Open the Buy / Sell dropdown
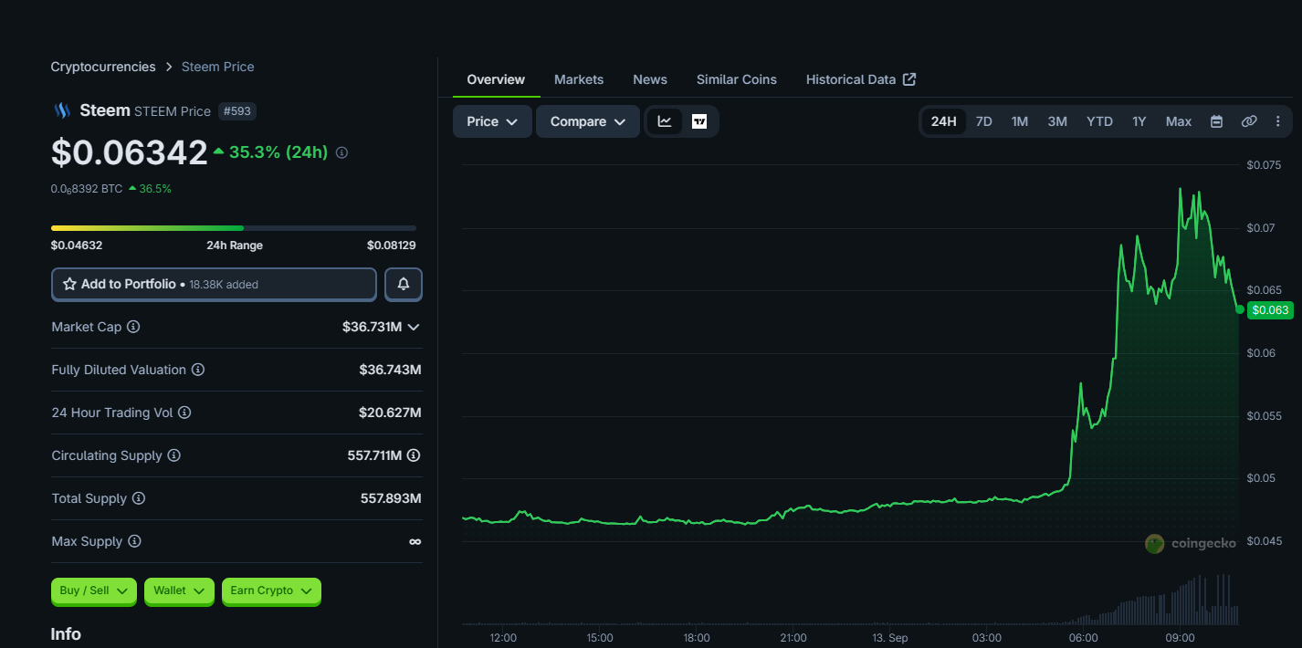1302x648 pixels. pyautogui.click(x=94, y=591)
